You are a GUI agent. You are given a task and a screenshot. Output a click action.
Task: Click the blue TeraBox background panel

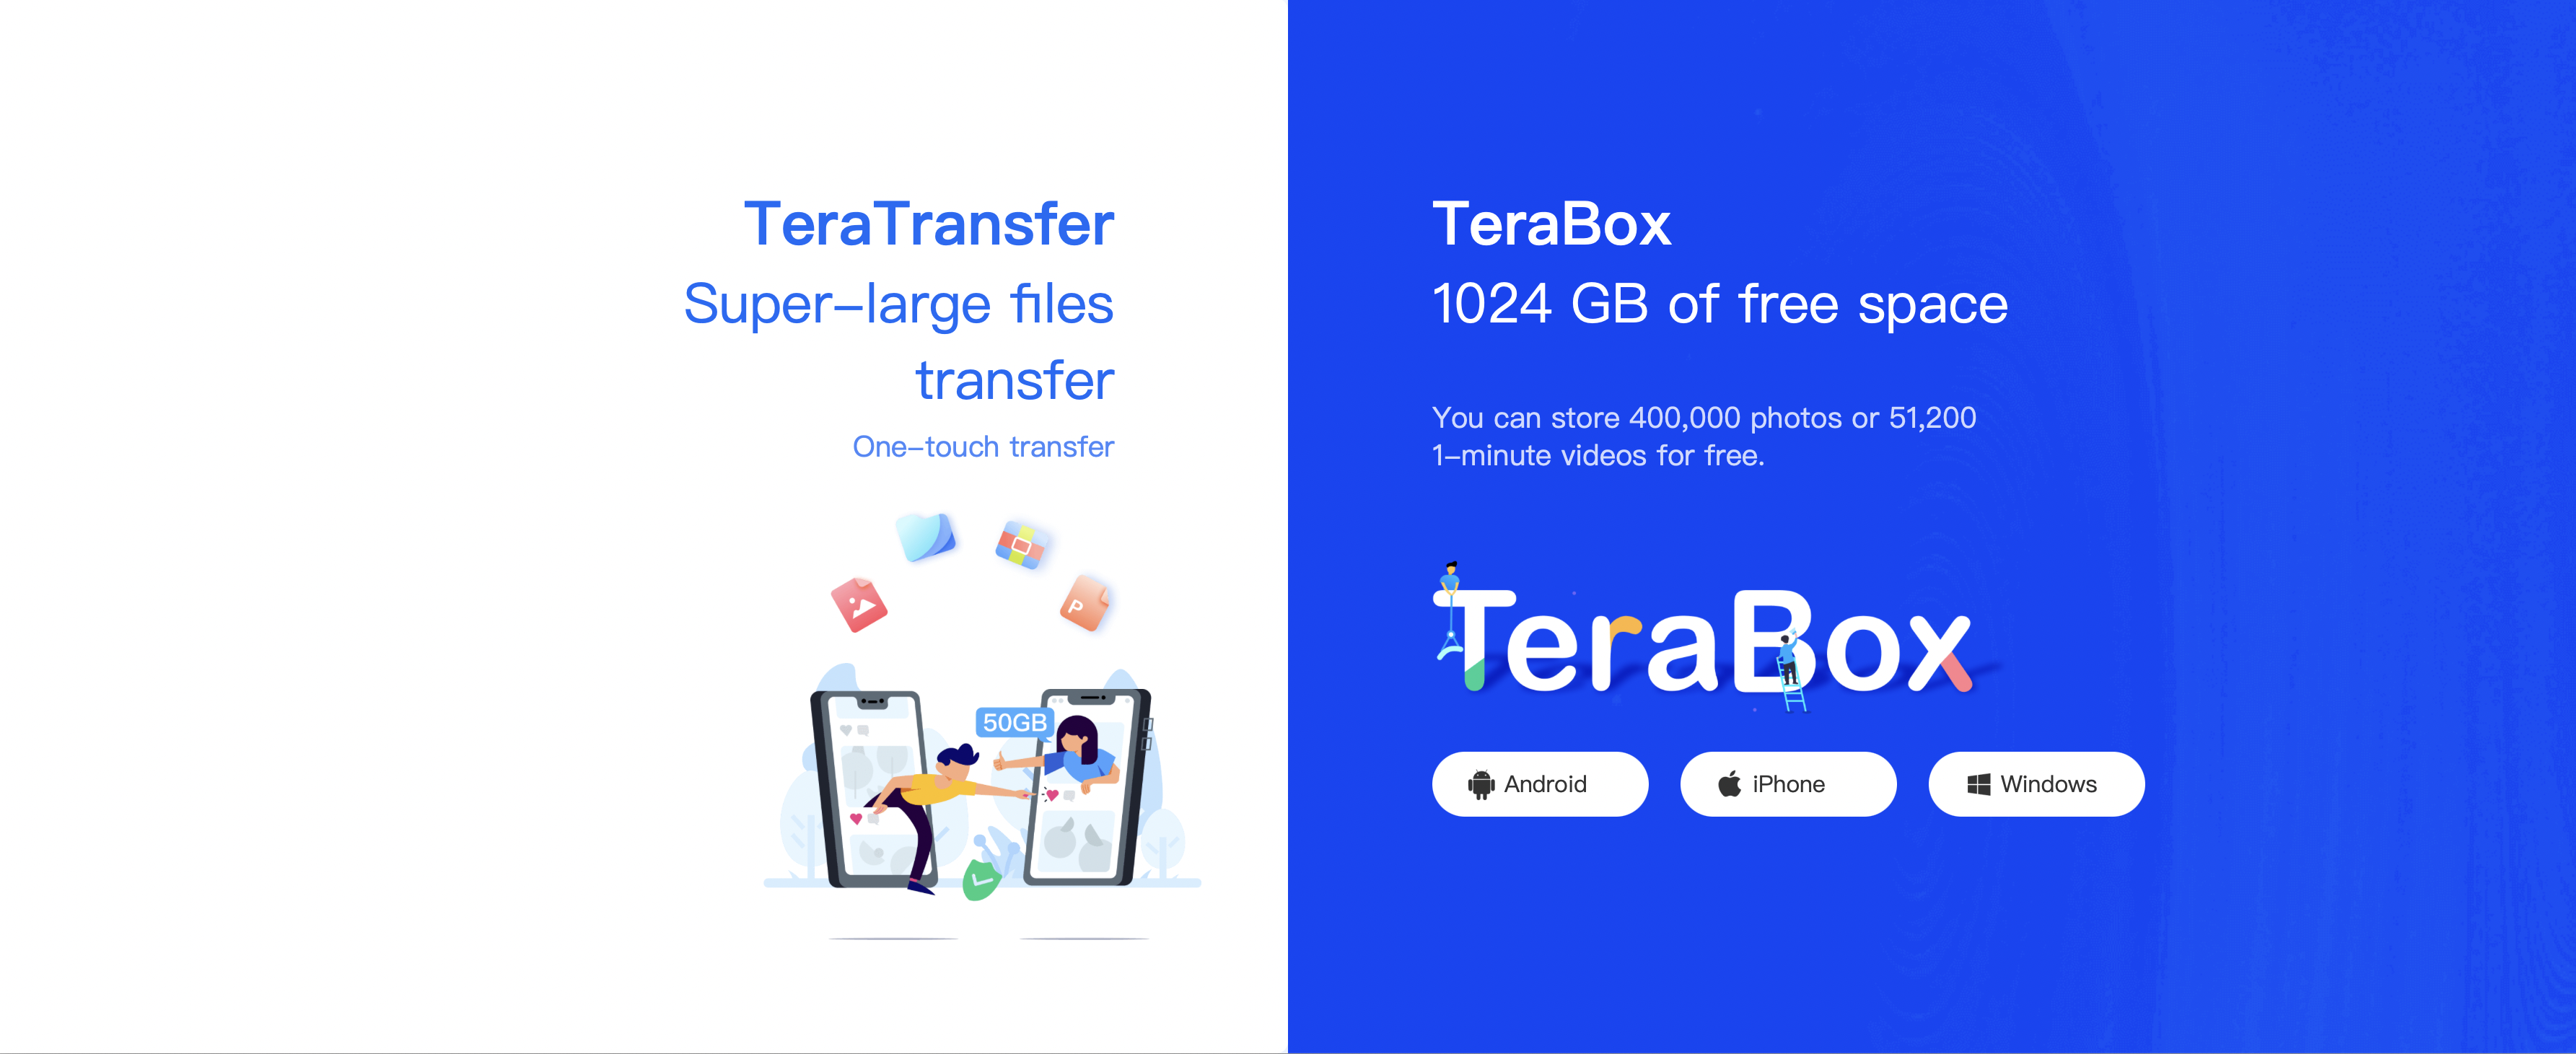pyautogui.click(x=1932, y=527)
